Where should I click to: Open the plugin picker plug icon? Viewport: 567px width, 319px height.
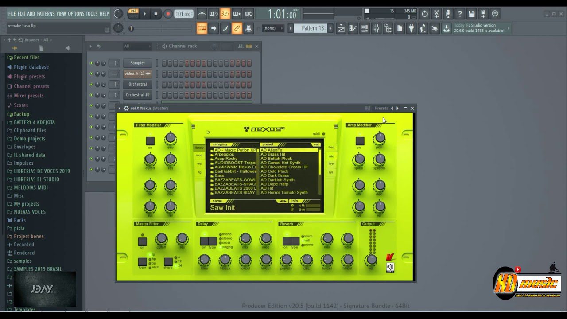tap(411, 29)
